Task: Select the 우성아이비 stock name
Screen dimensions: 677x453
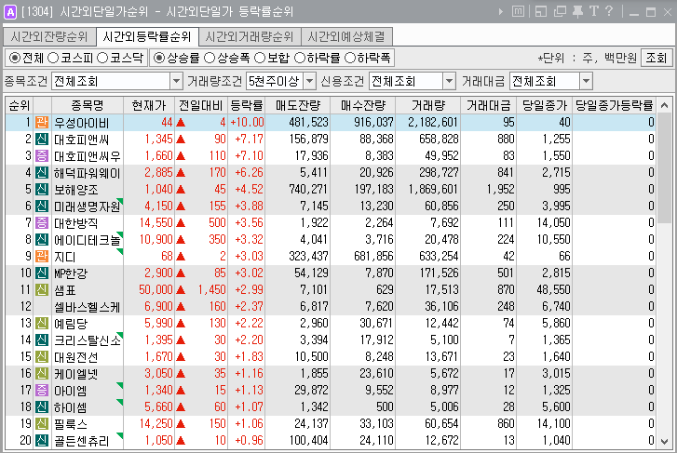Action: click(x=82, y=123)
